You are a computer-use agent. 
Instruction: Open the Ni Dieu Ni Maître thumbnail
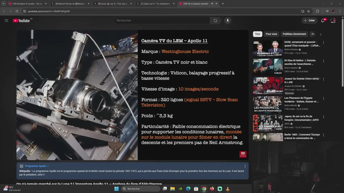point(268,67)
